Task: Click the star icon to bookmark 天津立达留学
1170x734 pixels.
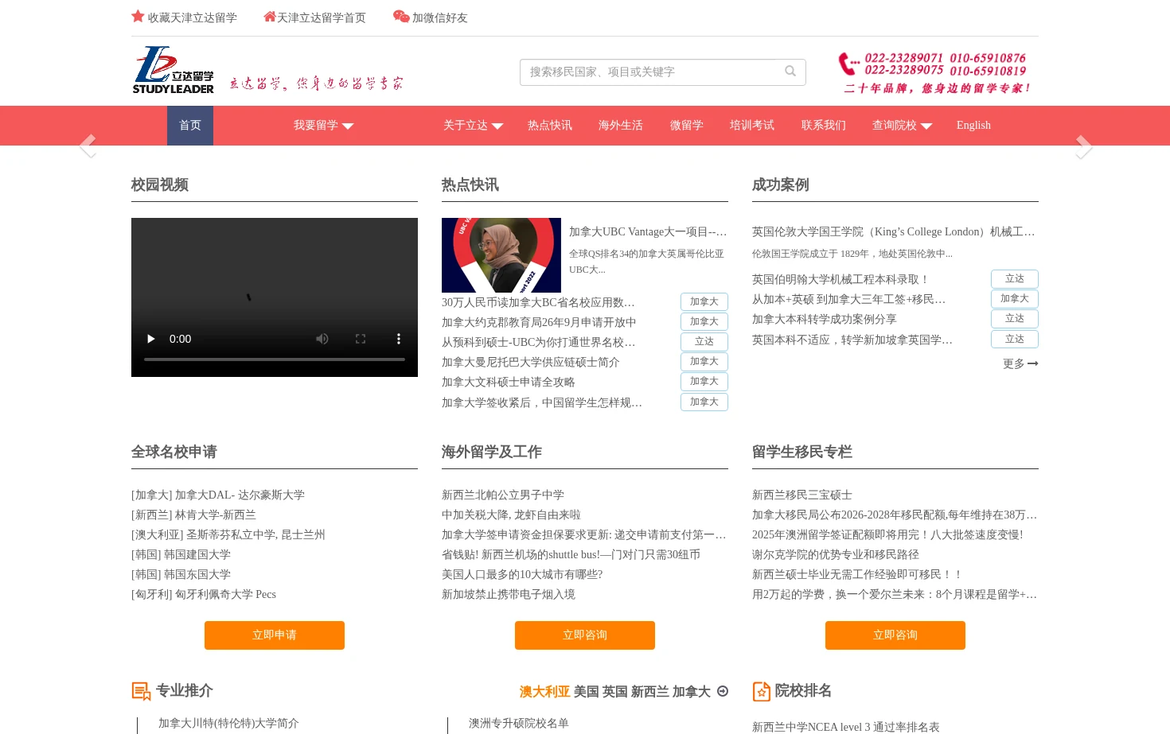Action: (x=138, y=17)
